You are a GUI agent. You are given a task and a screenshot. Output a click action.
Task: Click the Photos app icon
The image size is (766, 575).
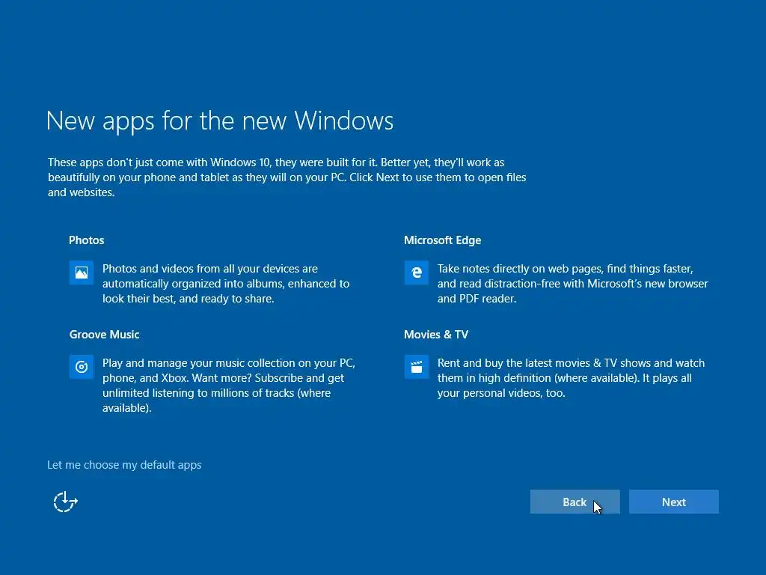point(81,273)
